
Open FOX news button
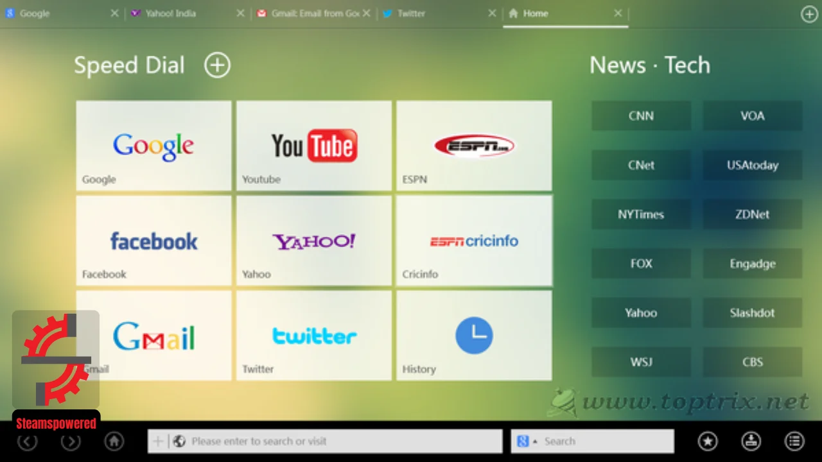pyautogui.click(x=641, y=264)
